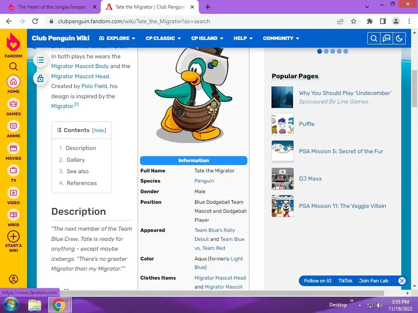The height and width of the screenshot is (313, 418).
Task: Toggle the Chrome side panel icon
Action: (x=383, y=21)
